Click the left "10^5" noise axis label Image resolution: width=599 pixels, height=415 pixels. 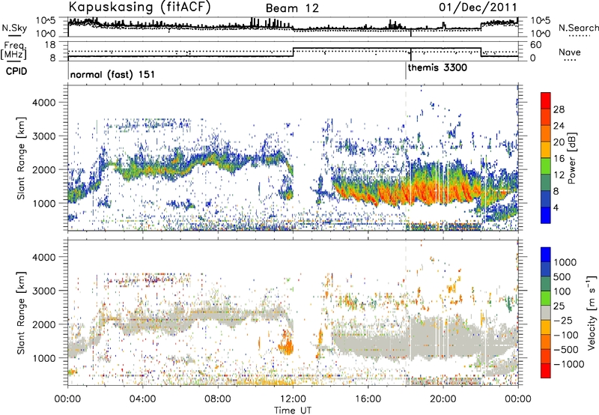pos(46,21)
